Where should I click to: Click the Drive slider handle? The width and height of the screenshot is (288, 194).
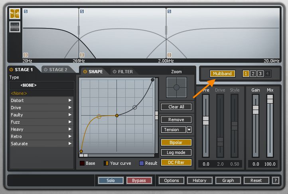click(220, 142)
